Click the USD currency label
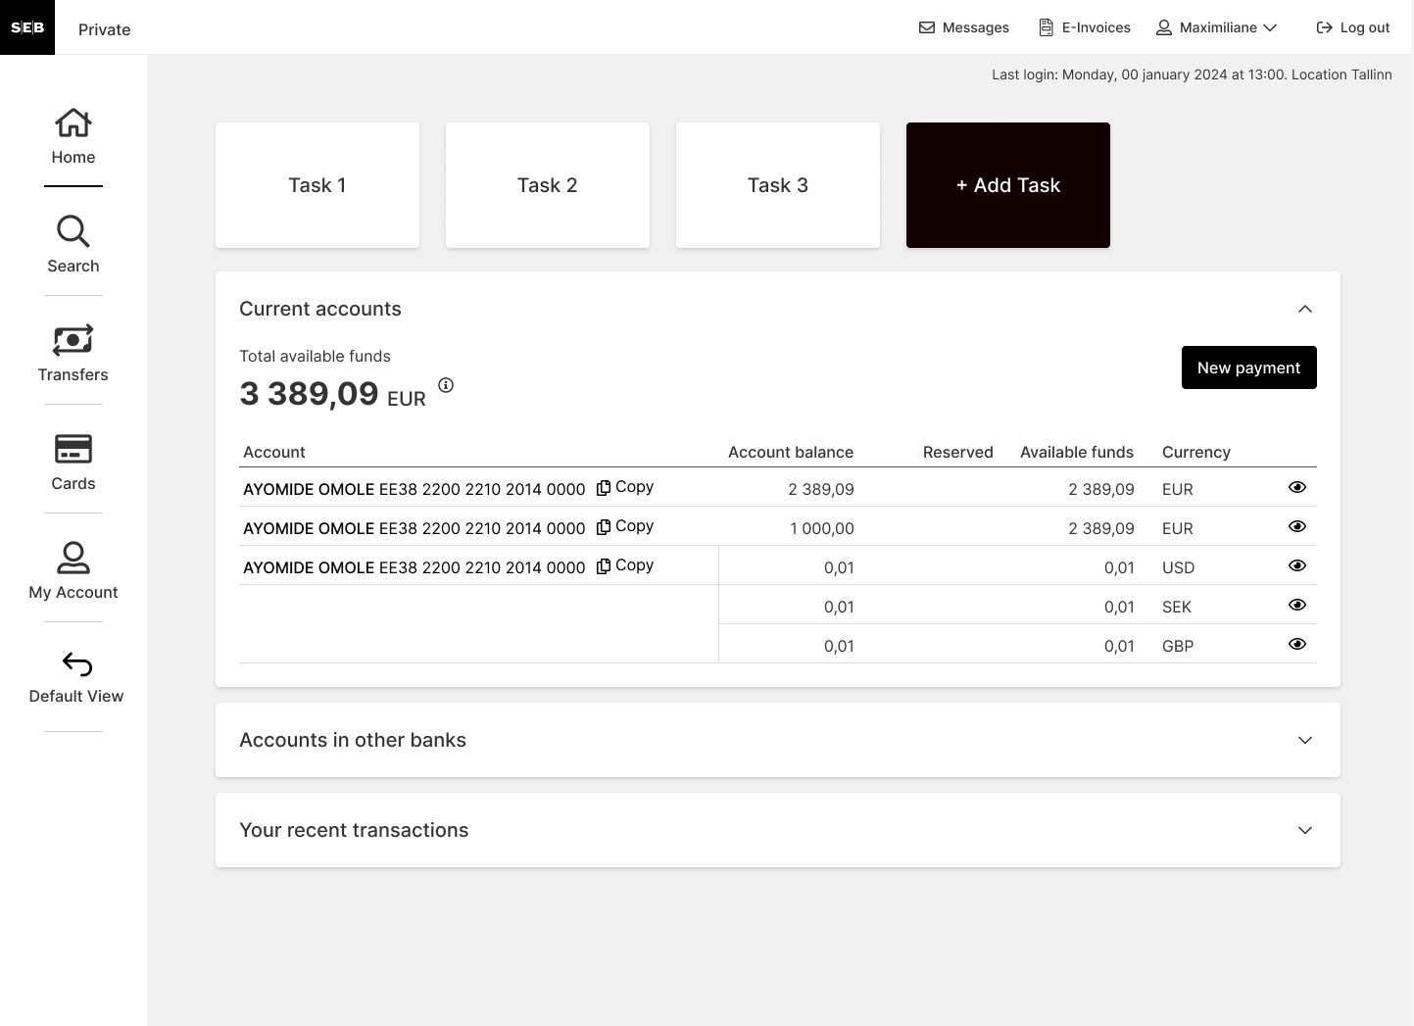The image size is (1414, 1026). coord(1179,567)
